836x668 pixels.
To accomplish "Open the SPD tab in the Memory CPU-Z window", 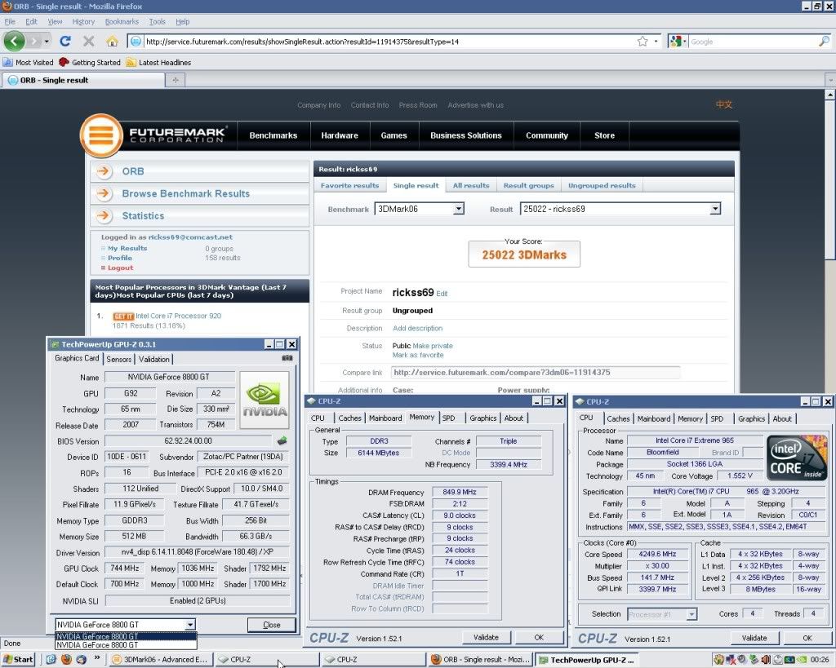I will [x=449, y=418].
